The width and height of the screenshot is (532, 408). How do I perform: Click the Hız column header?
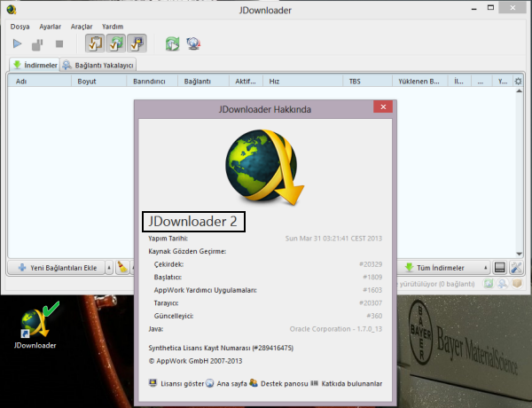point(302,82)
